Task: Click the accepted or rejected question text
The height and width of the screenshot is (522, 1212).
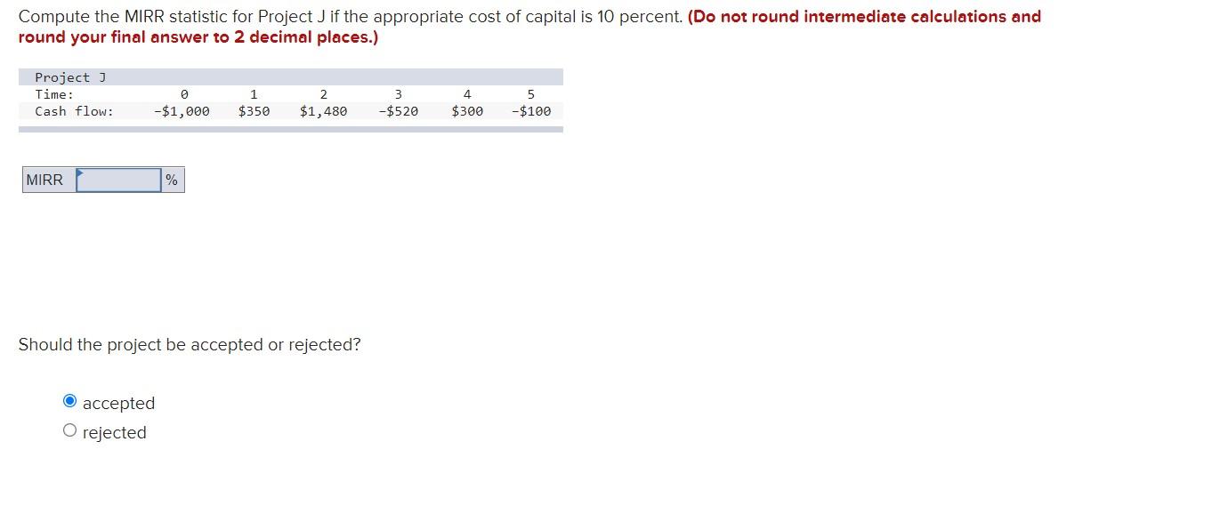Action: tap(189, 344)
